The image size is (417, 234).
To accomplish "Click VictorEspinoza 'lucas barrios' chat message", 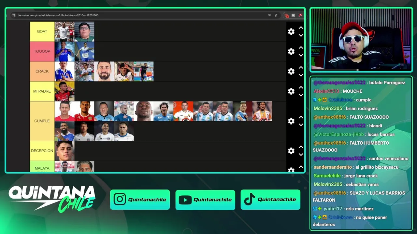I will 354,134.
